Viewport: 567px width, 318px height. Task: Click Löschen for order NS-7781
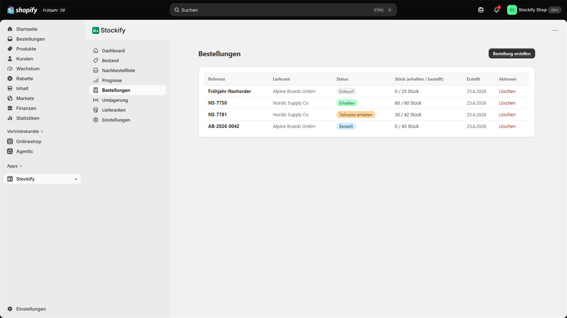coord(507,114)
